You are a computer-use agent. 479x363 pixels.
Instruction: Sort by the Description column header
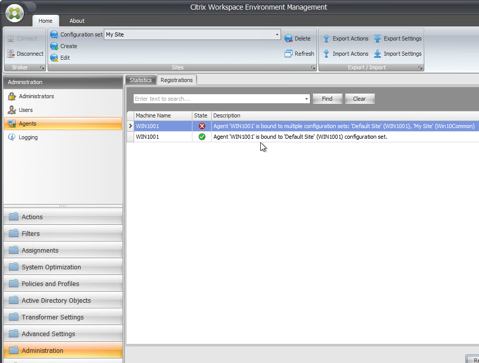pos(345,115)
